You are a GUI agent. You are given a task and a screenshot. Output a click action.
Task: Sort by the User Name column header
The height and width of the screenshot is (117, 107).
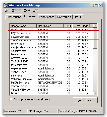(x=50, y=26)
